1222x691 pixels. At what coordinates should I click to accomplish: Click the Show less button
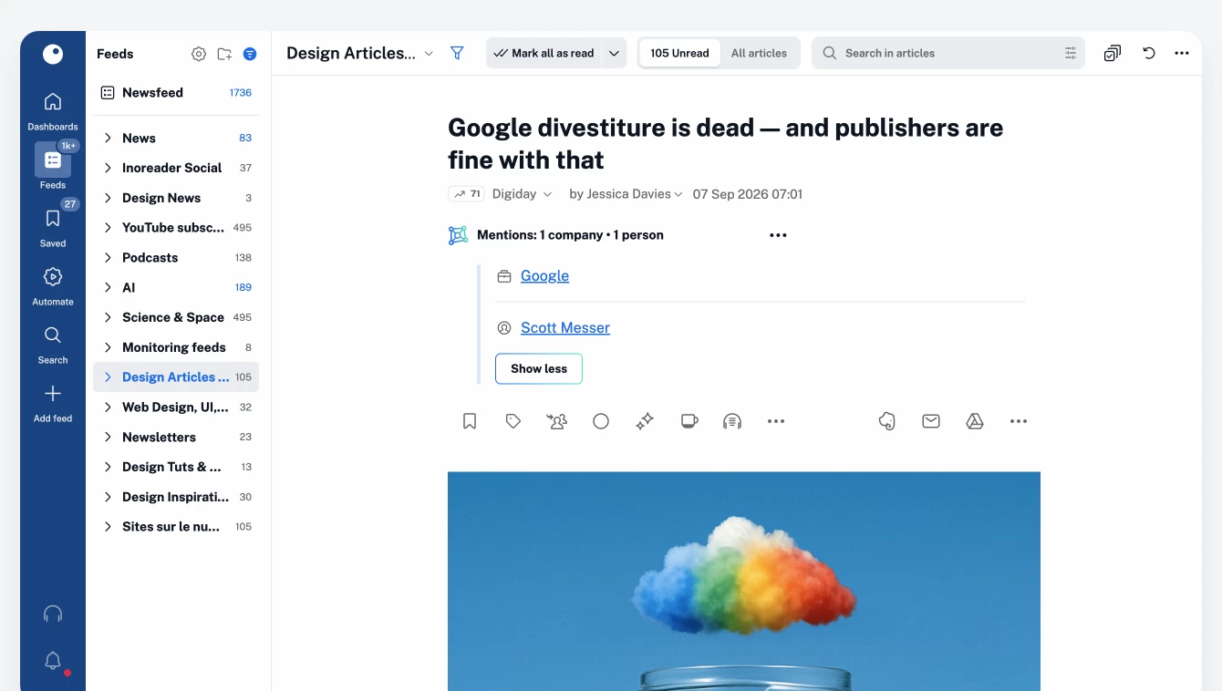(x=539, y=368)
